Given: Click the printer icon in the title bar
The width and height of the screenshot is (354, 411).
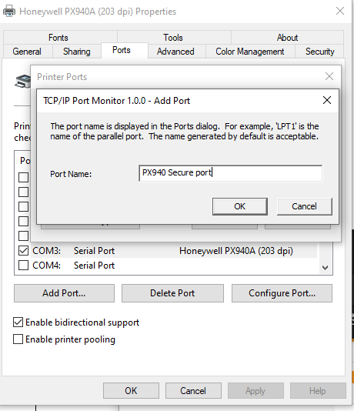Looking at the screenshot, I should coord(9,12).
